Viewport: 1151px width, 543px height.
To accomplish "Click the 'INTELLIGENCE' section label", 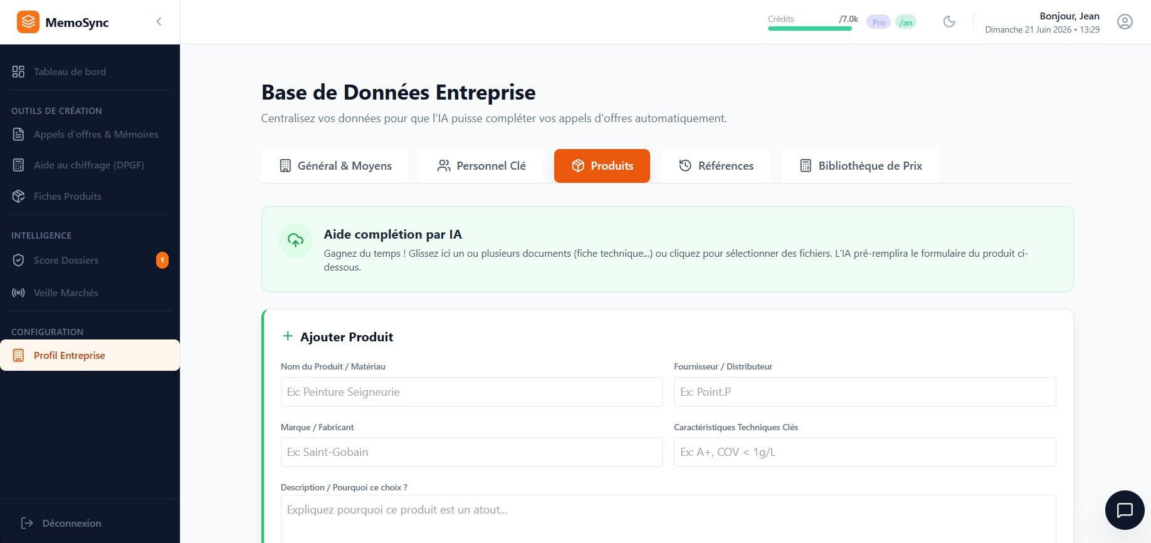I will click(x=41, y=235).
